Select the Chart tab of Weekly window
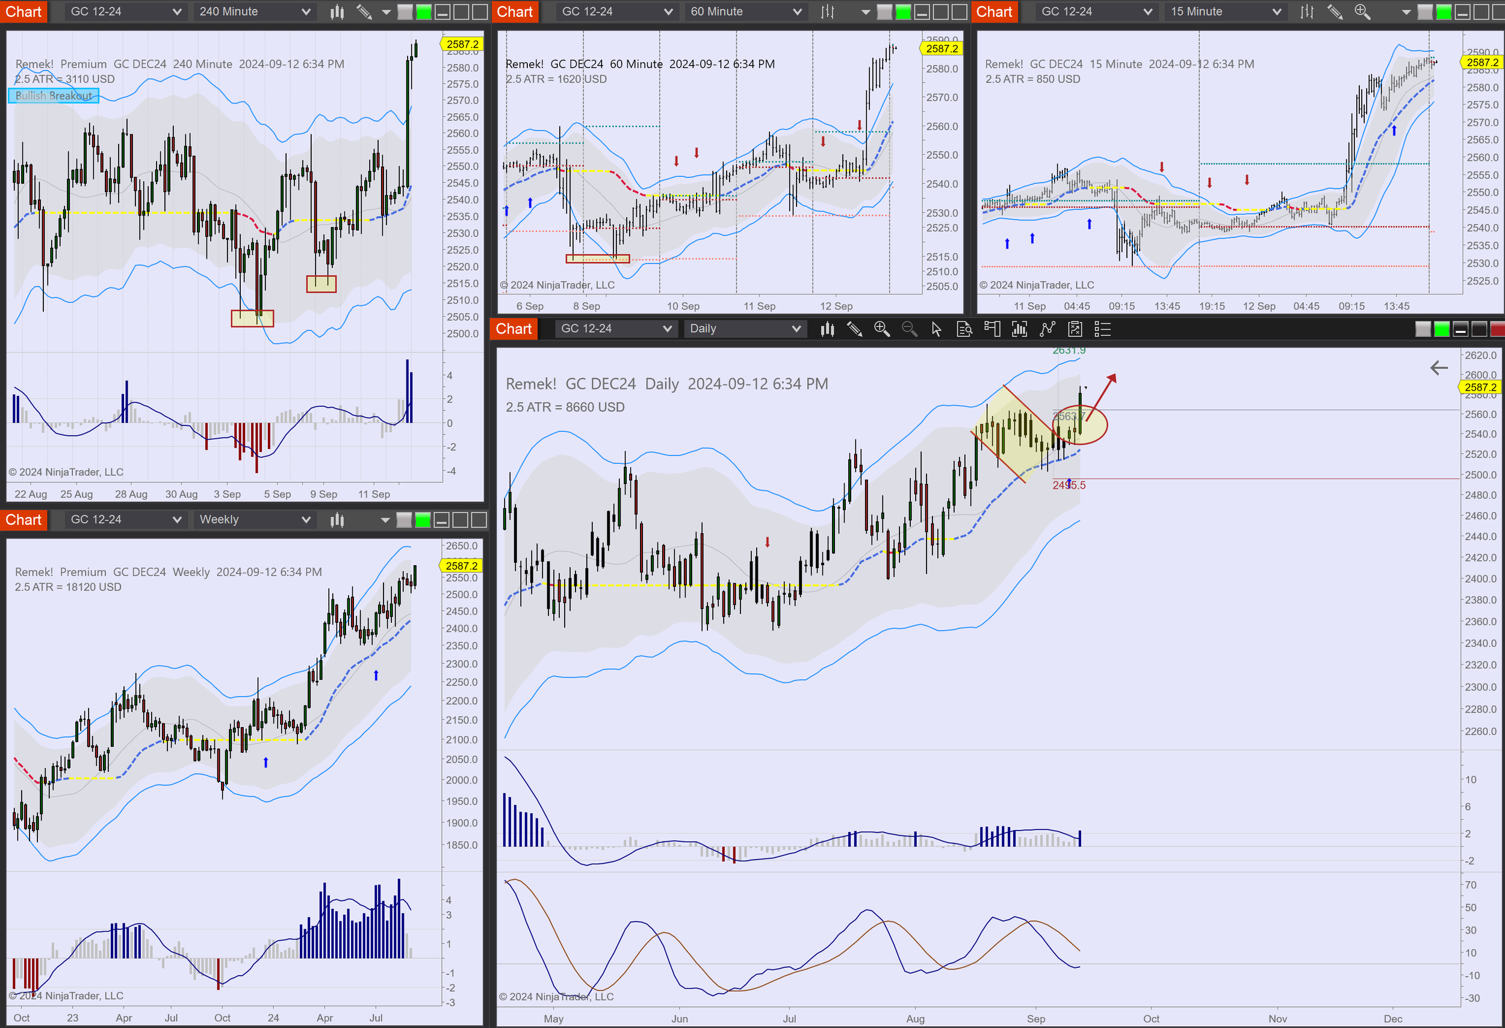 pos(23,520)
